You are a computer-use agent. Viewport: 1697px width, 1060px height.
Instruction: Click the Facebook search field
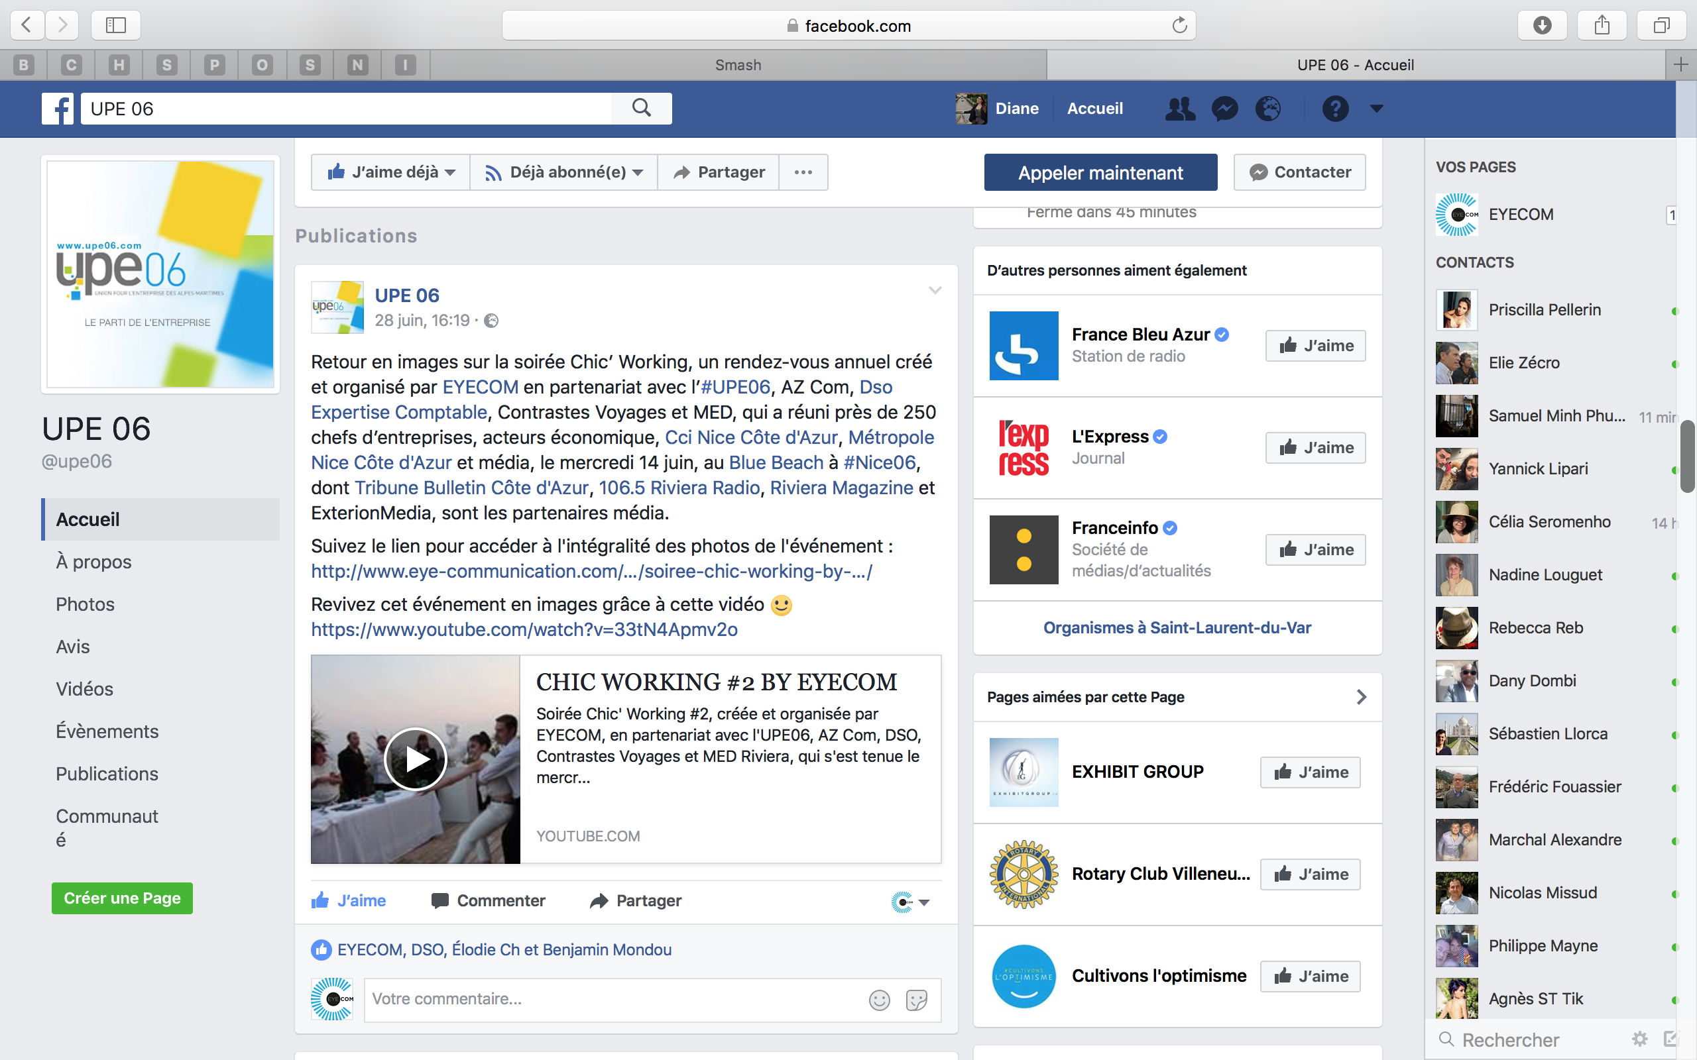point(346,109)
